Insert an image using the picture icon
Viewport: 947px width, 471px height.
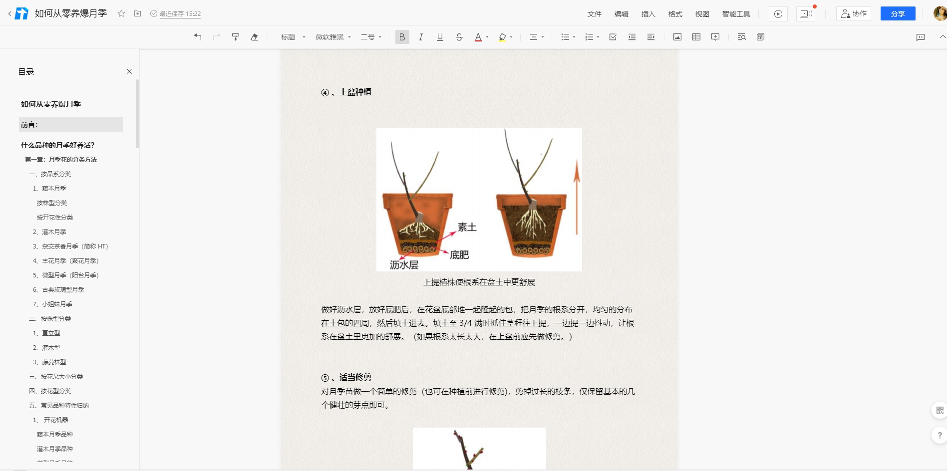[x=677, y=37]
